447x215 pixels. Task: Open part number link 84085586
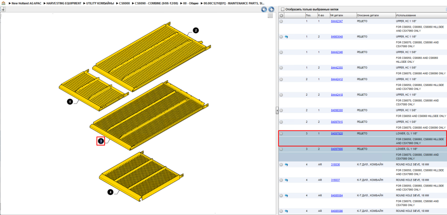point(337,211)
